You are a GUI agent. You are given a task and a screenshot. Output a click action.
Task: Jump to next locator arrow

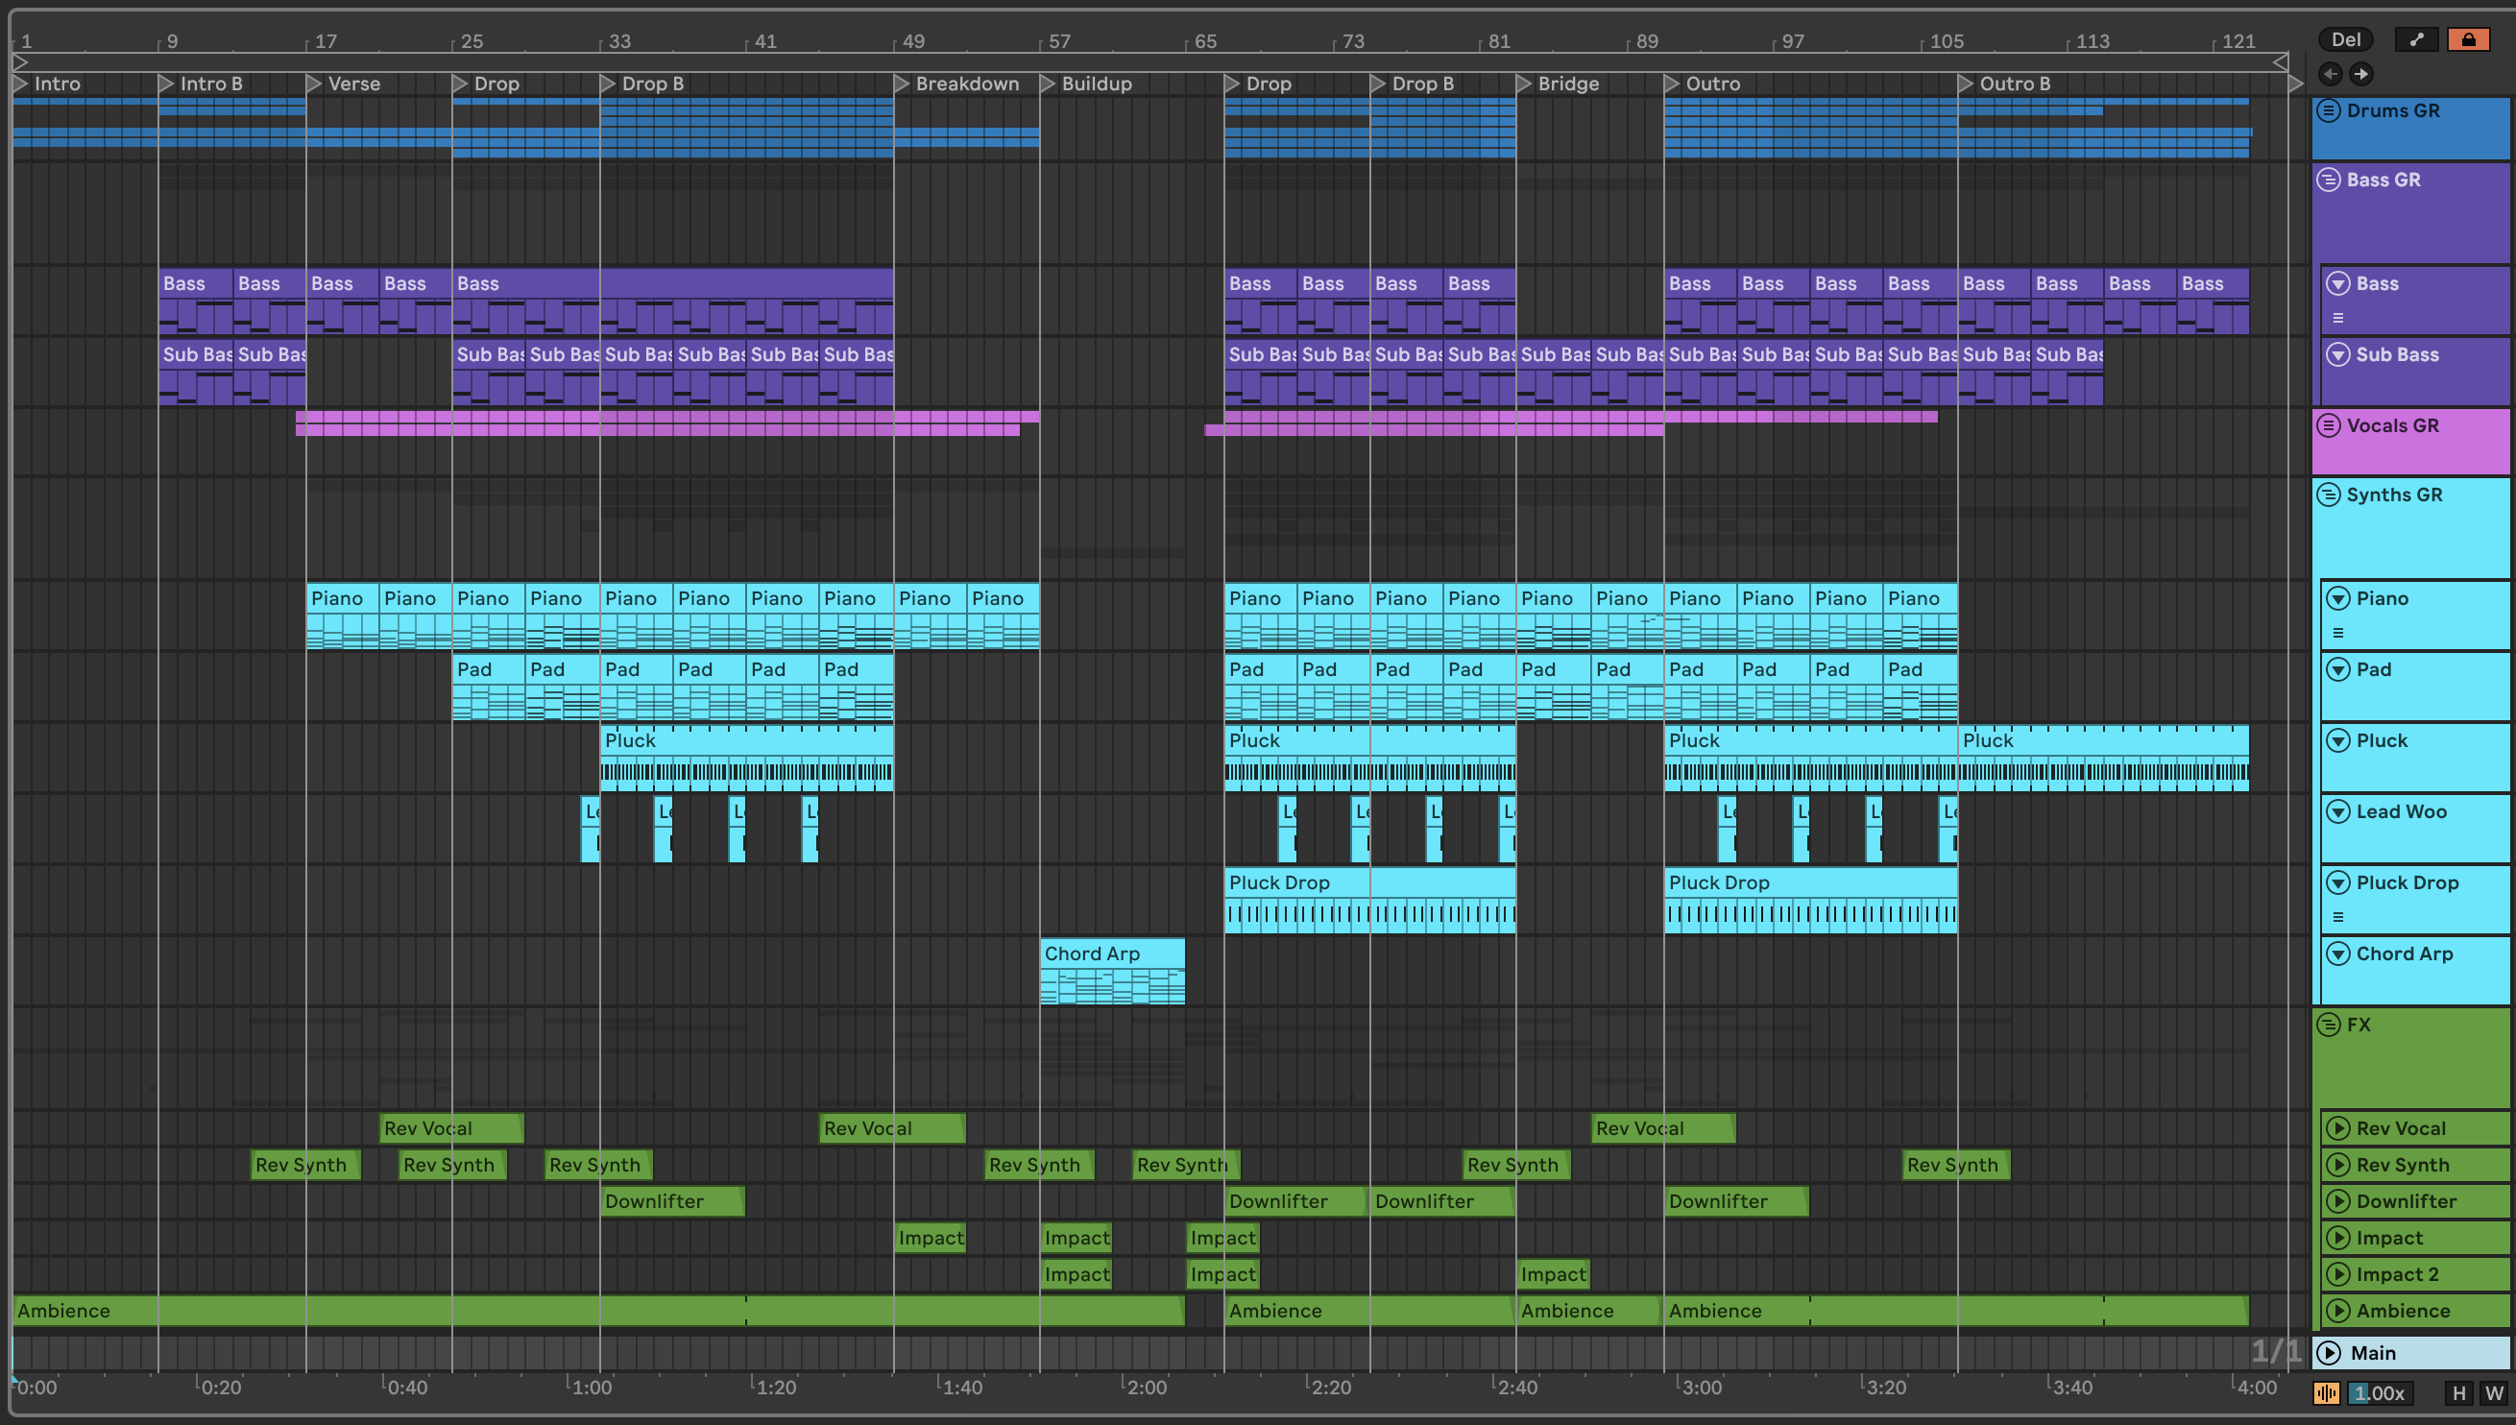(2361, 73)
